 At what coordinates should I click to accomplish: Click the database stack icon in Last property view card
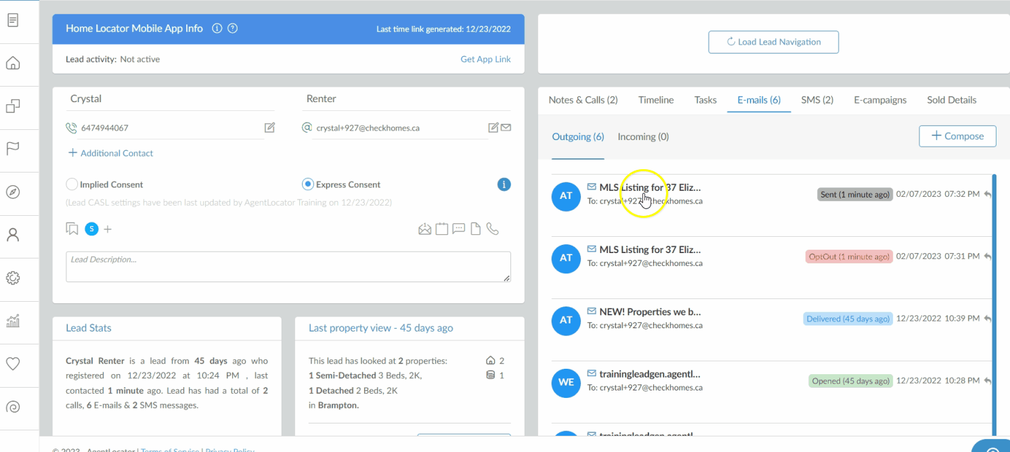tap(491, 375)
